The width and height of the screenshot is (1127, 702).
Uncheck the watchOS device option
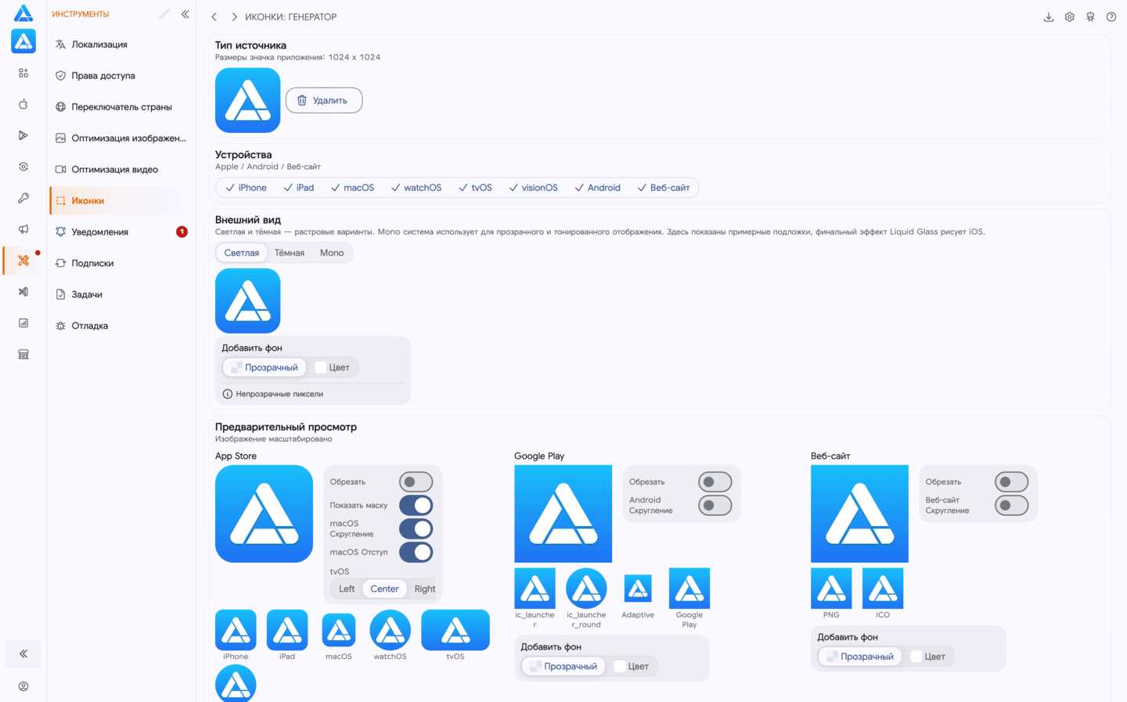point(416,188)
